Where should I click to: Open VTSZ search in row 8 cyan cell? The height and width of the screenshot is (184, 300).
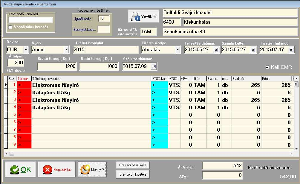tap(159, 137)
